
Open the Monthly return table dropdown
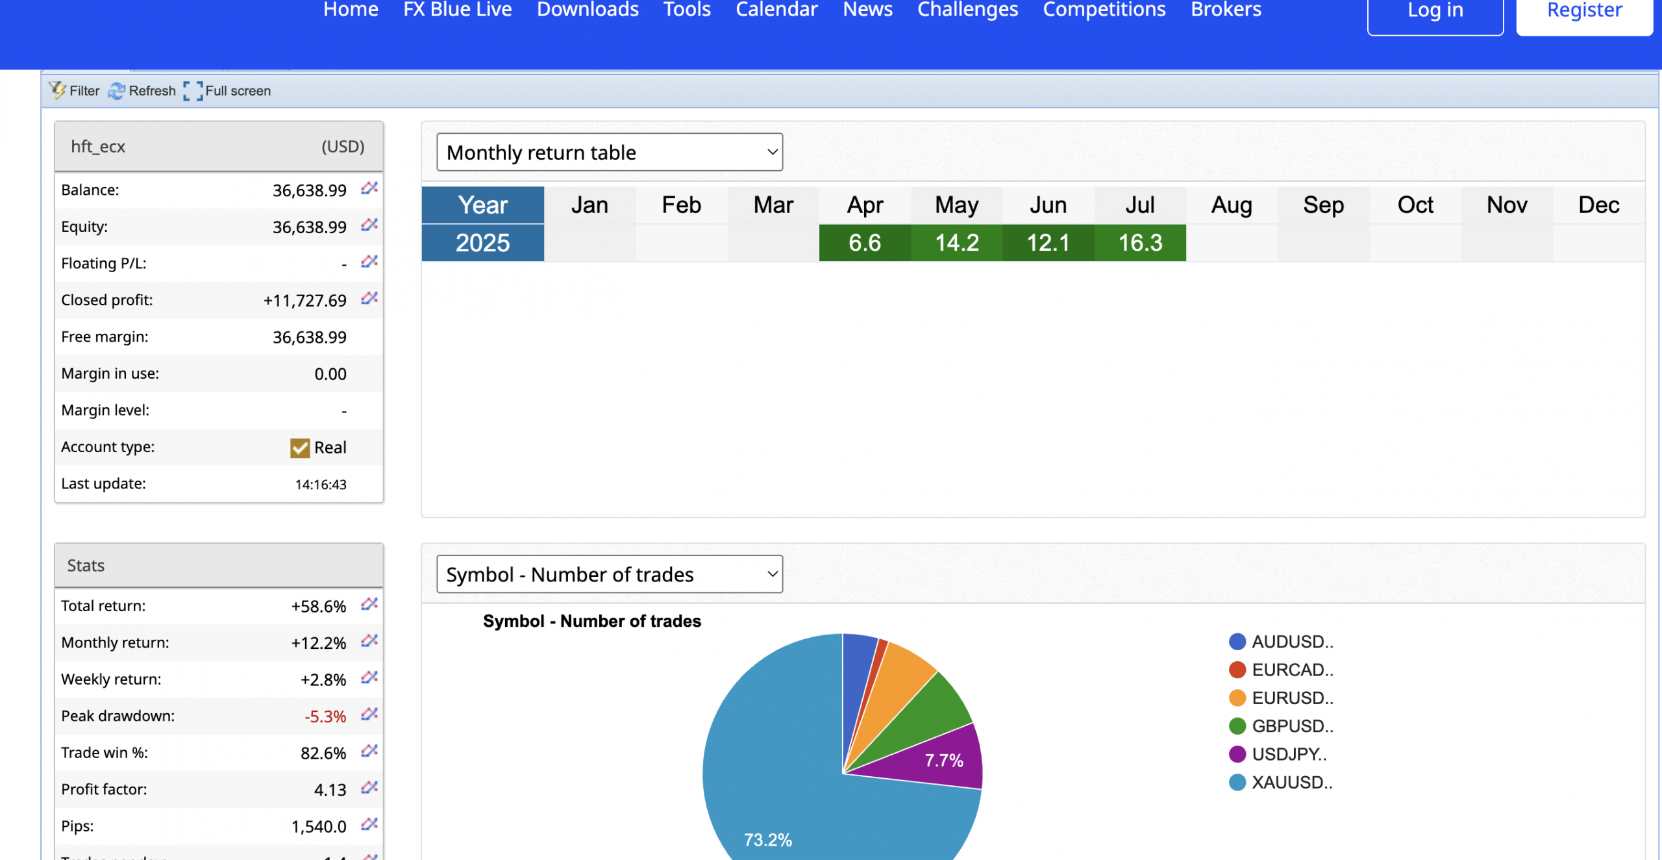(609, 152)
